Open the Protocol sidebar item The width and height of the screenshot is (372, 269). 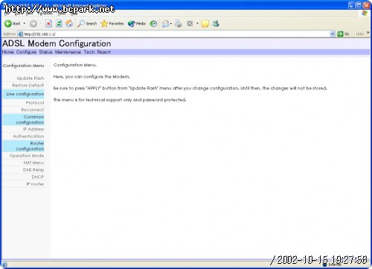35,103
